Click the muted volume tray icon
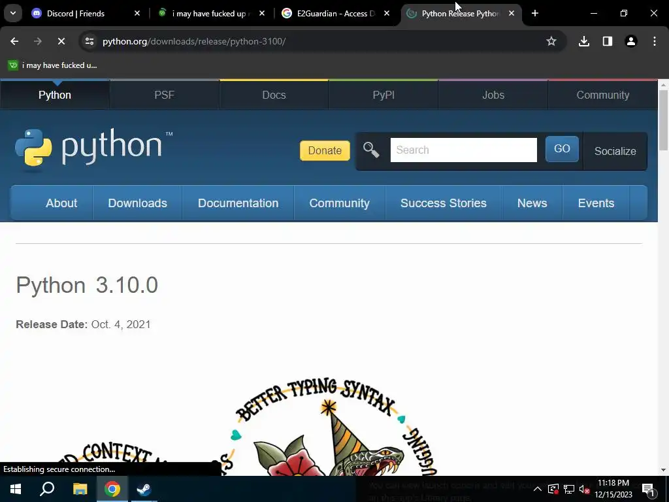This screenshot has height=502, width=669. tap(585, 489)
